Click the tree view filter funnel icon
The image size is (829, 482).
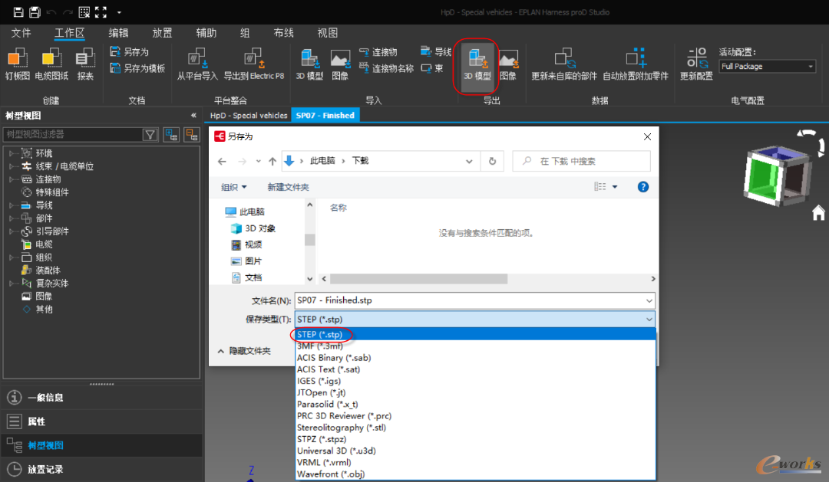(150, 135)
